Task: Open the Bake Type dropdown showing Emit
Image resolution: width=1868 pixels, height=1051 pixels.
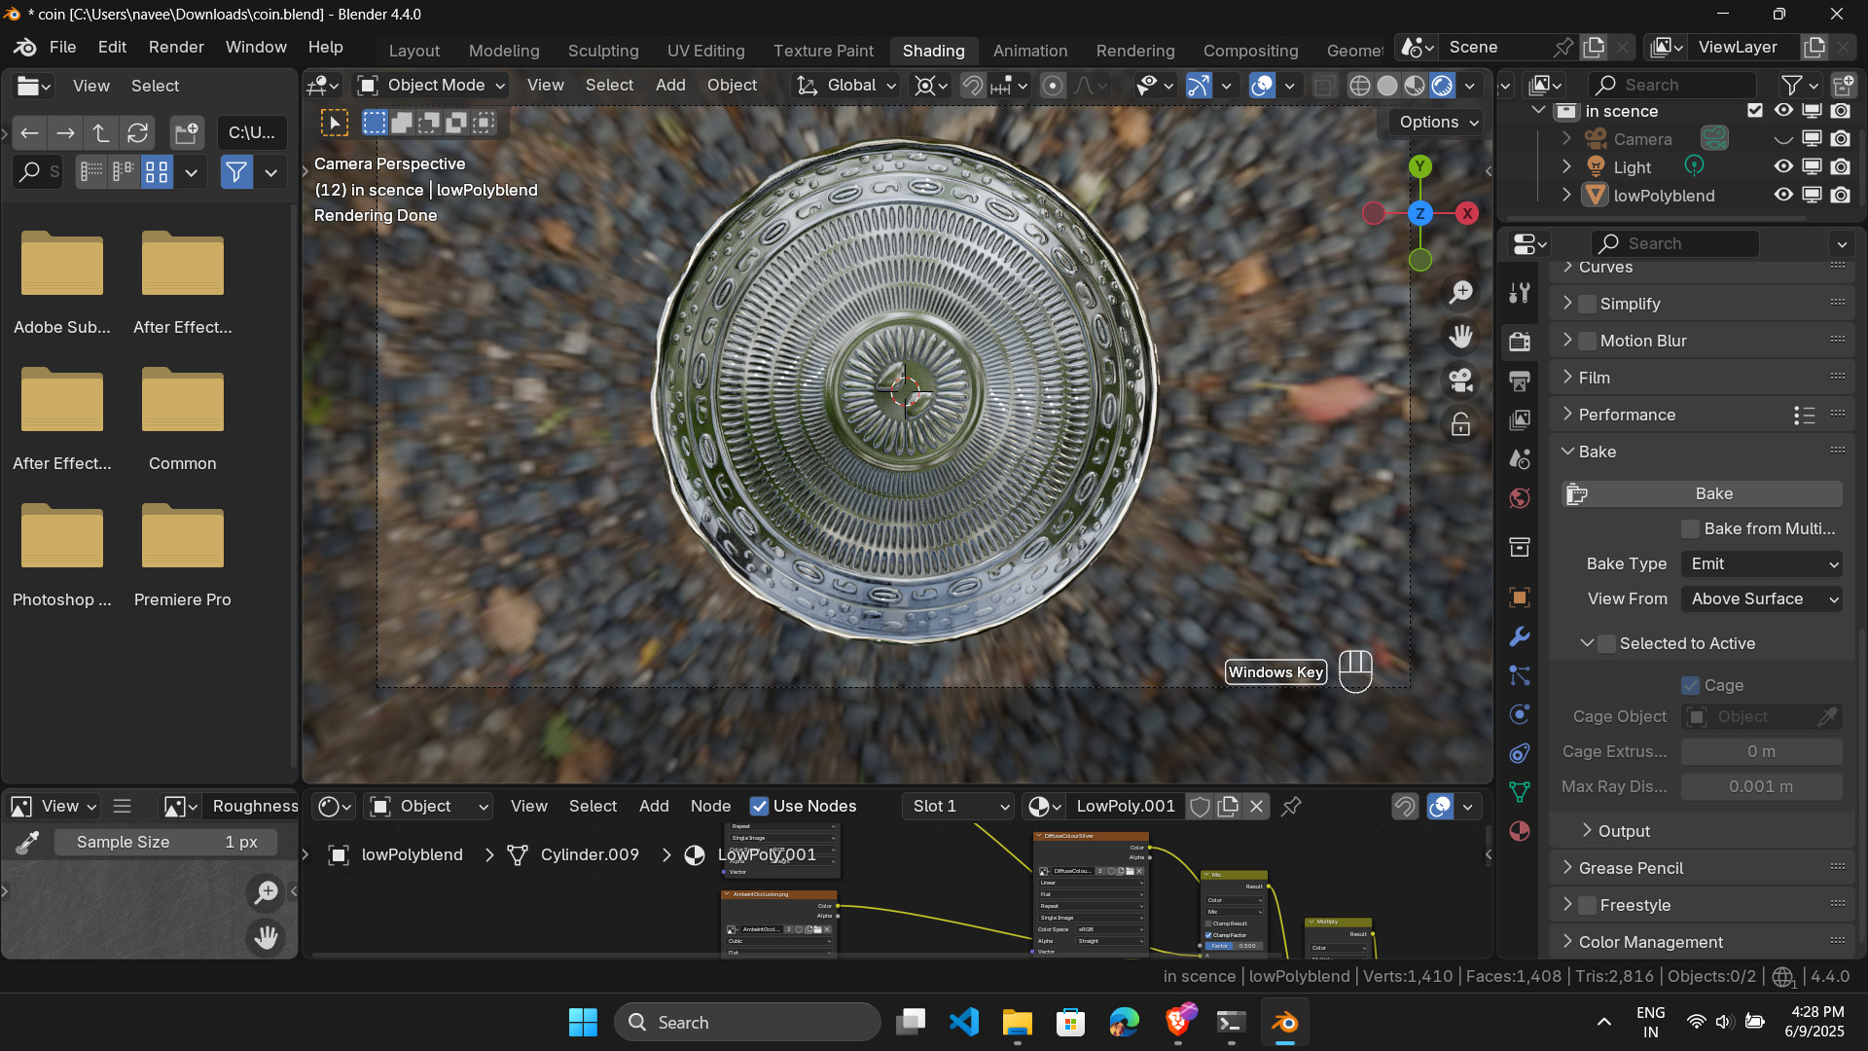Action: (x=1762, y=564)
